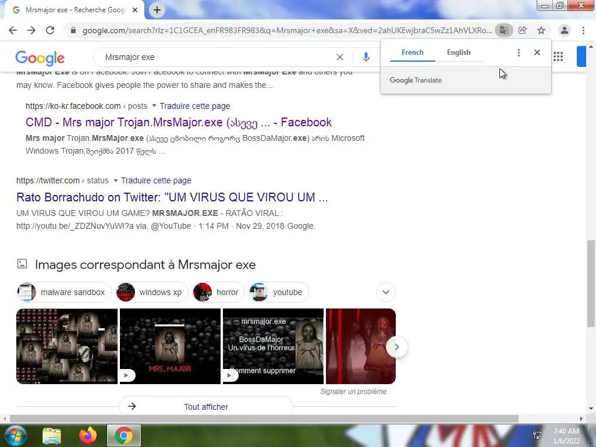Click Traduire cette page for twitter result
596x447 pixels.
(156, 180)
